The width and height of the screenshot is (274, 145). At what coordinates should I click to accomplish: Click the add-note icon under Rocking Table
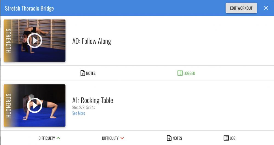pyautogui.click(x=169, y=138)
